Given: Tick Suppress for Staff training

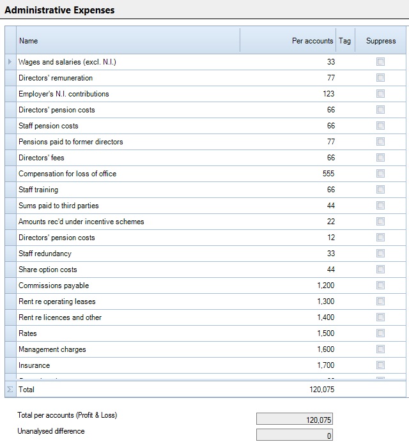Looking at the screenshot, I should 380,190.
